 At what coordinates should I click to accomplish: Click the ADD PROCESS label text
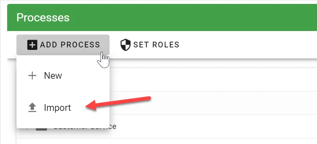[x=70, y=45]
